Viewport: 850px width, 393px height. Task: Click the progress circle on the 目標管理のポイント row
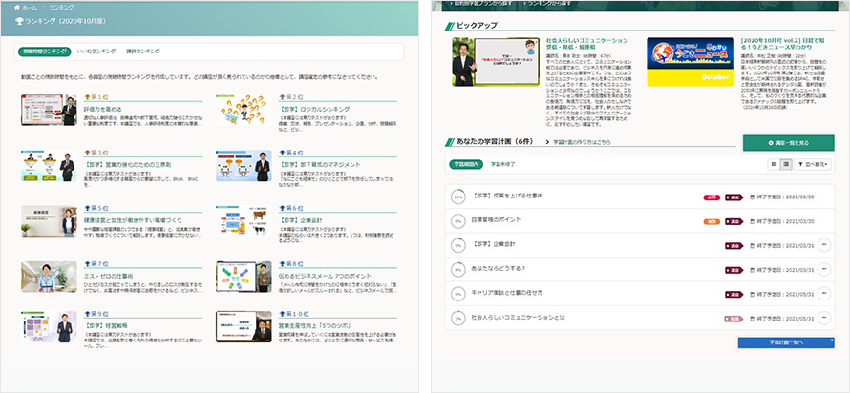pyautogui.click(x=458, y=221)
